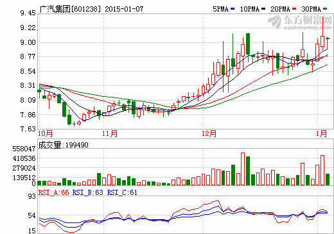Click the 12月 month axis label

(x=209, y=134)
